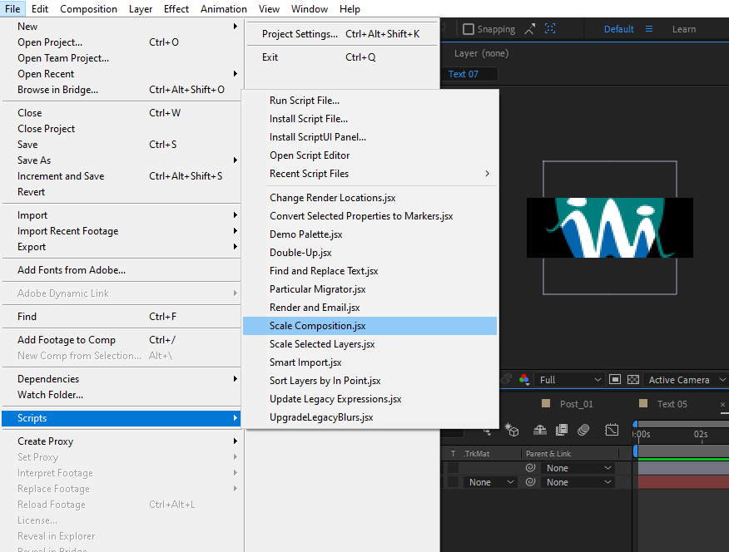Close the Text 05 timeline tab
Screen dimensions: 729x552
tap(723, 404)
